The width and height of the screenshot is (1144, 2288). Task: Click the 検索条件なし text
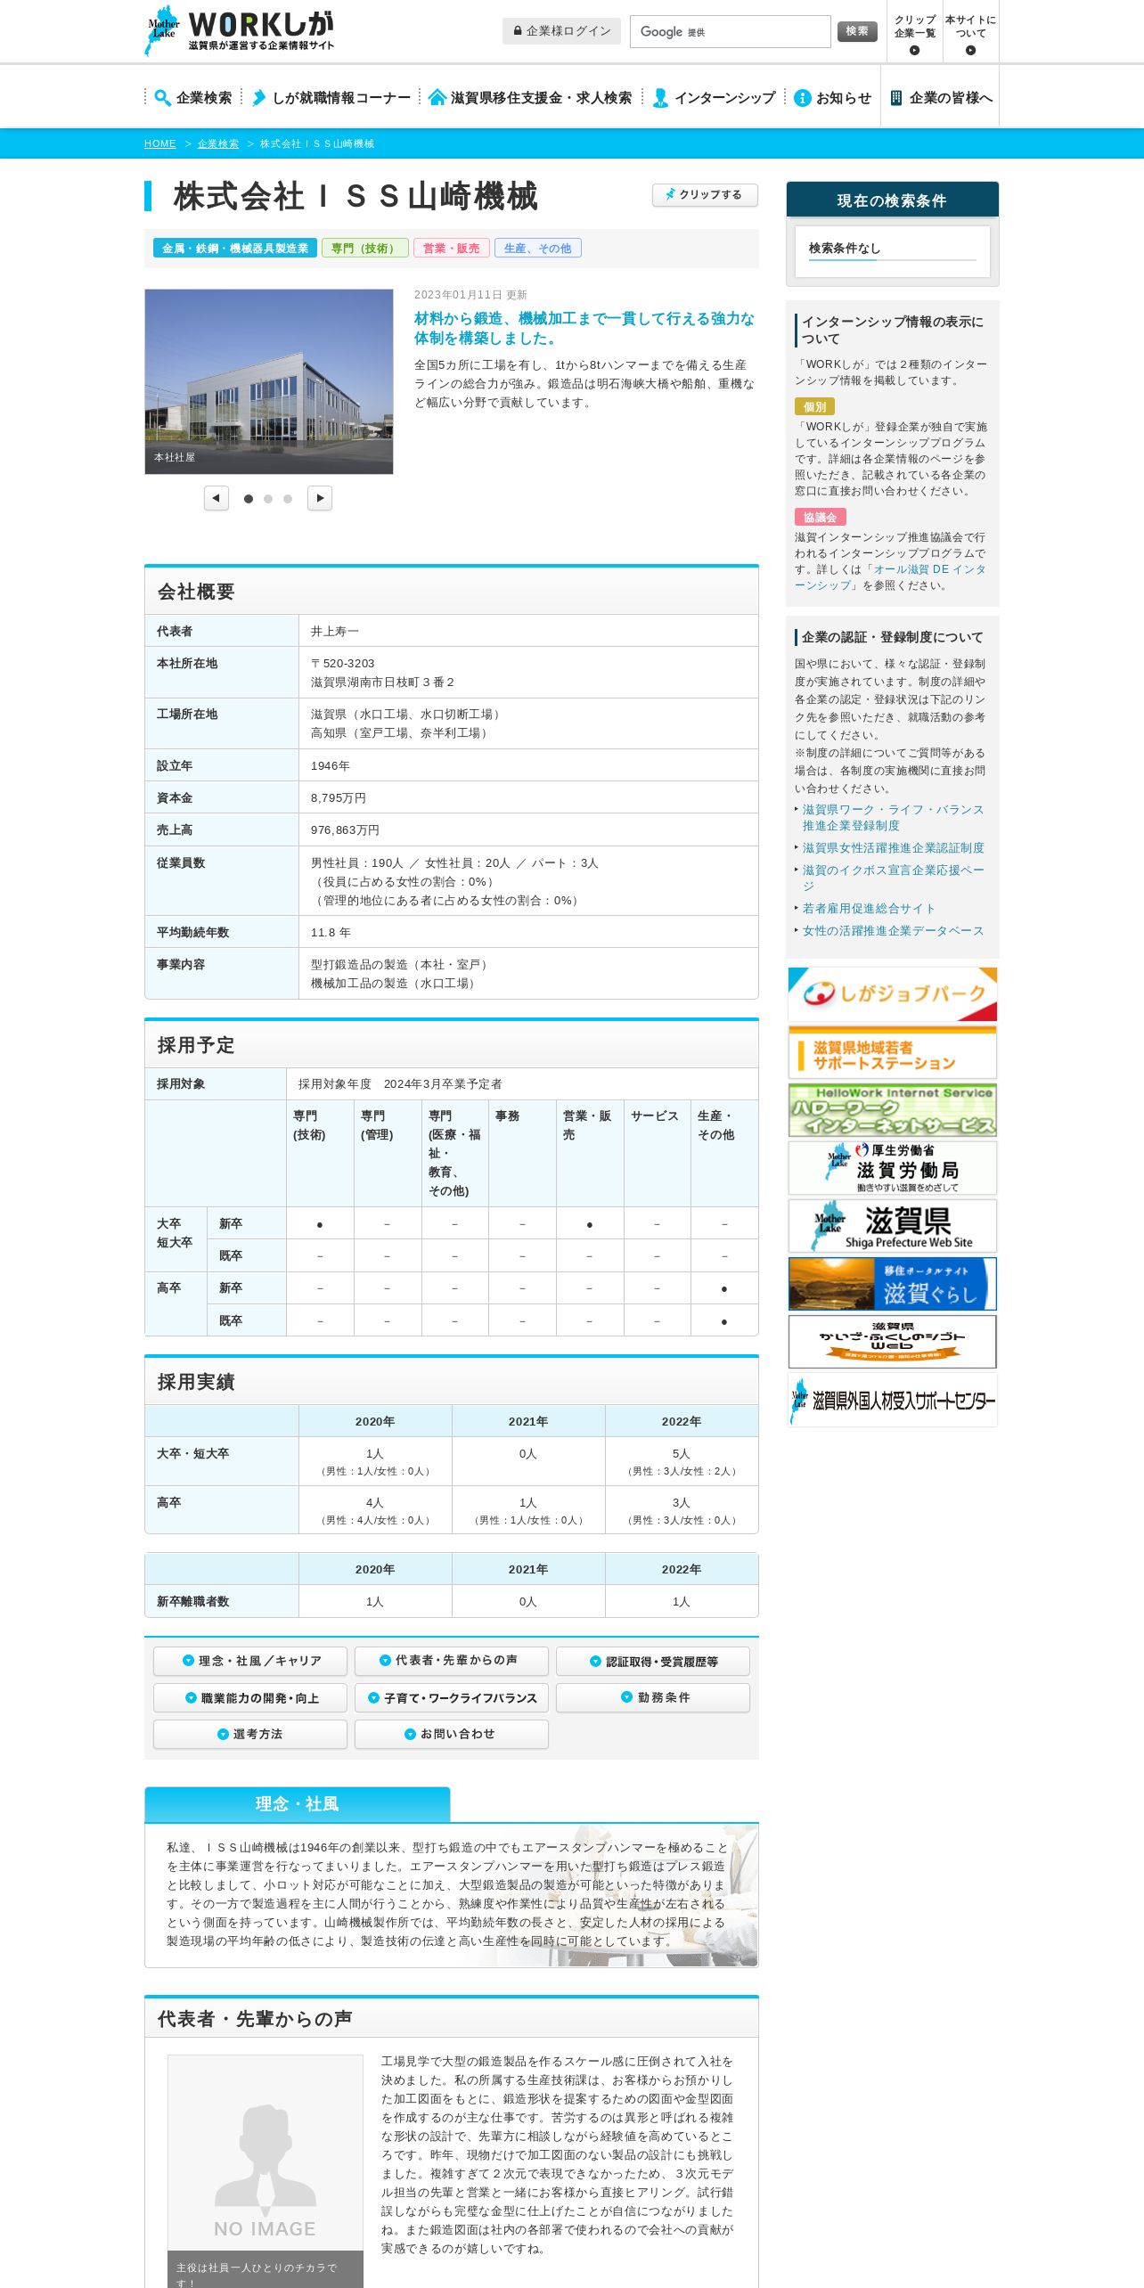coord(844,249)
